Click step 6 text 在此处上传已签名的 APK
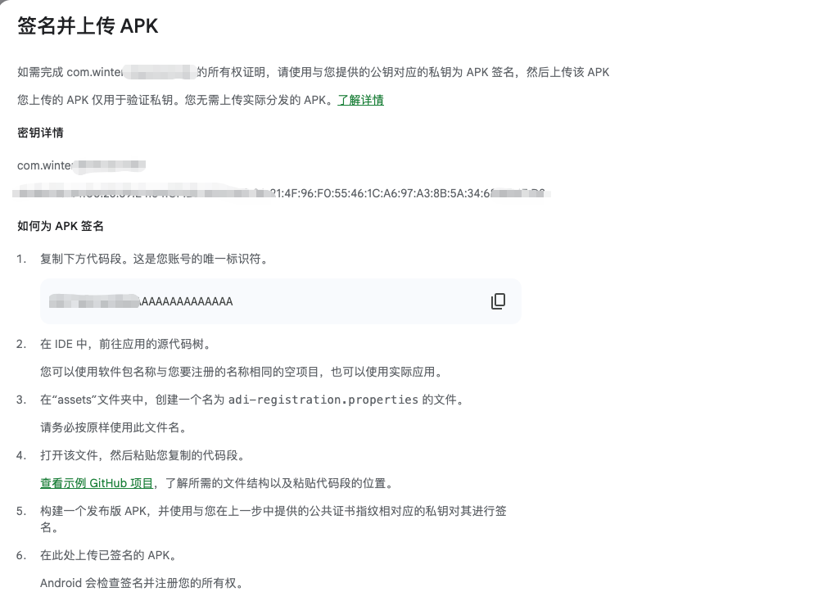Screen dimensions: 827x601 [x=108, y=555]
